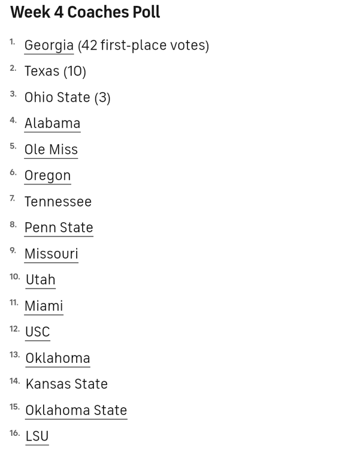Click the list number 16 marker
Viewport: 363px width, 449px height.
pos(14,433)
